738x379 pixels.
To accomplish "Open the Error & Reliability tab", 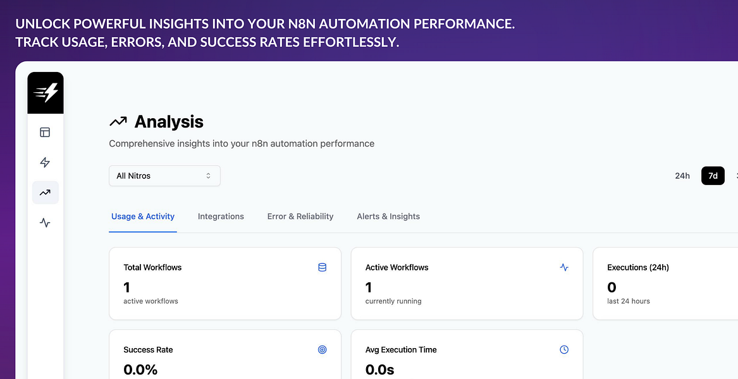I will 300,216.
